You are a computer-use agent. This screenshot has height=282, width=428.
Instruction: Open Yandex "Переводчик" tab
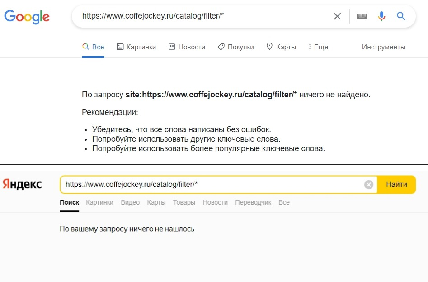coord(253,202)
